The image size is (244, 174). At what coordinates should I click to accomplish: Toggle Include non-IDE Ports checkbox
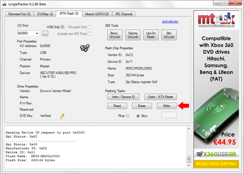coord(89,34)
